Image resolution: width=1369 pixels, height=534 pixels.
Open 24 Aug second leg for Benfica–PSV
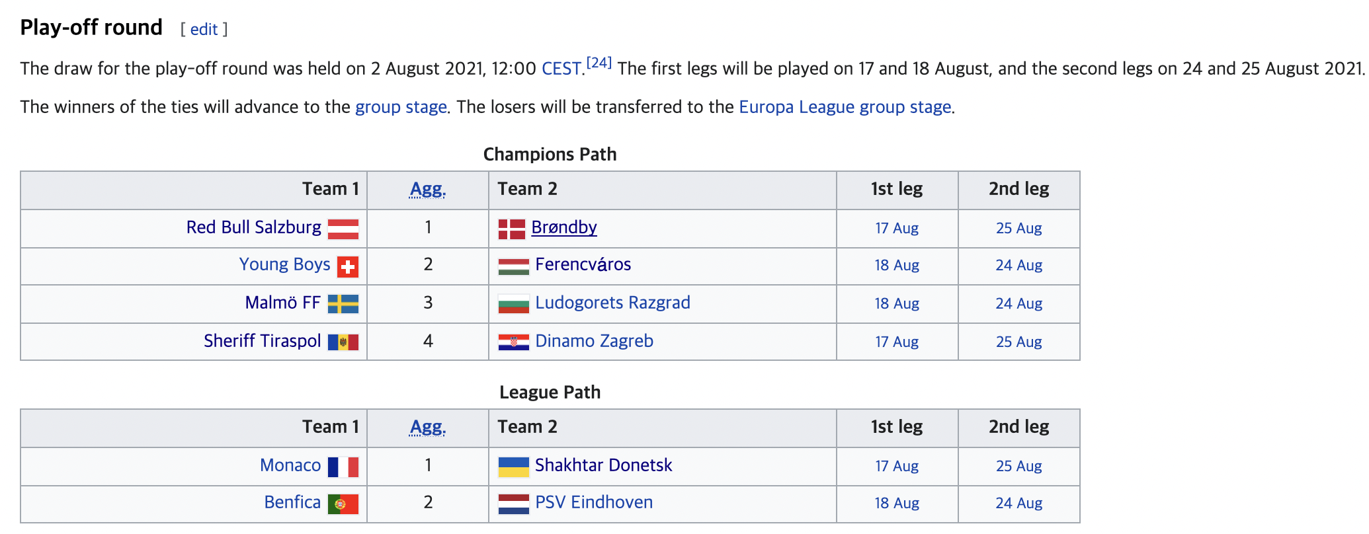coord(1018,504)
